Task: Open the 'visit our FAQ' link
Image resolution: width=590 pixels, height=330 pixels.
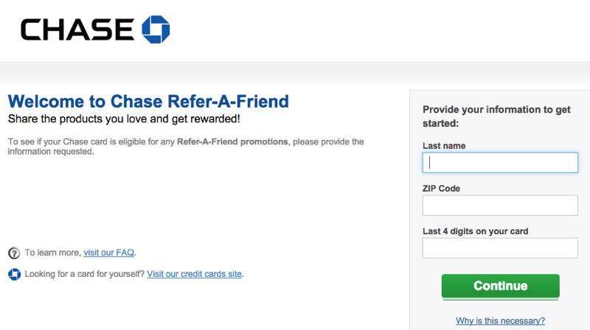Action: click(x=108, y=253)
